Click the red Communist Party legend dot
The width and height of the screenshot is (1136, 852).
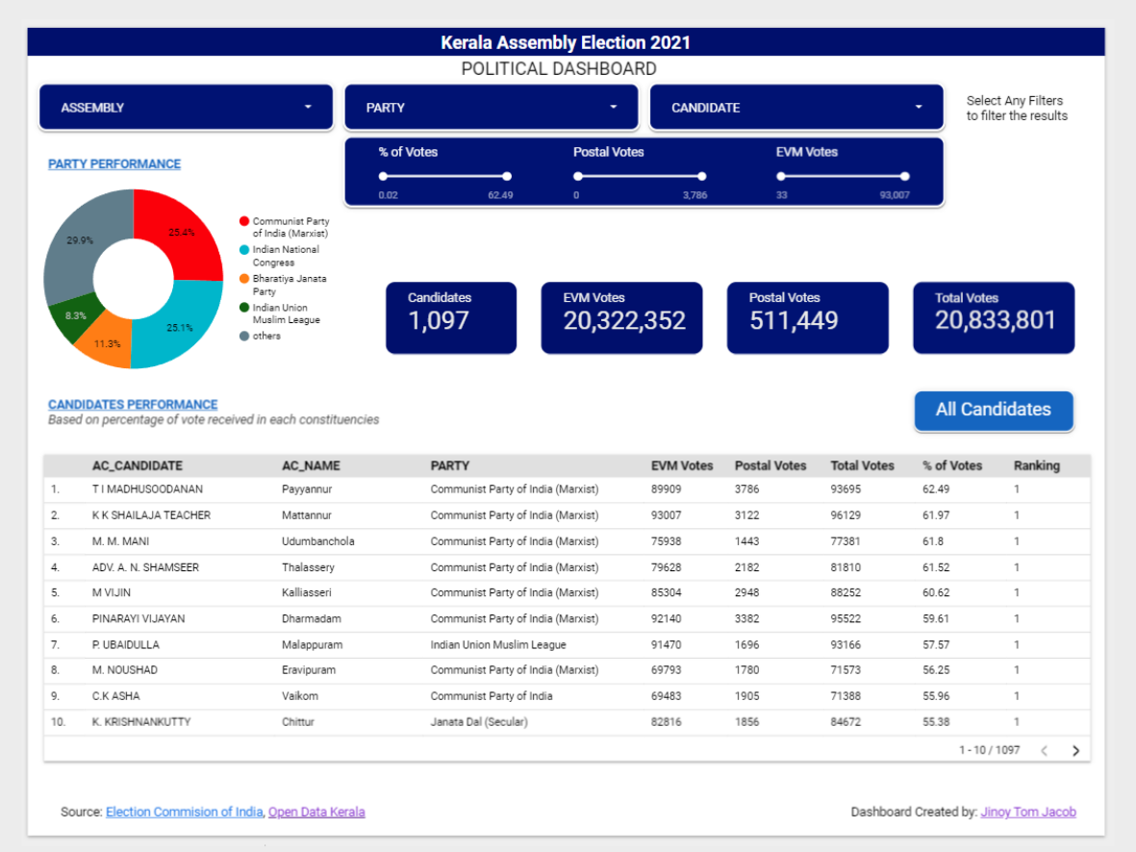click(x=244, y=221)
